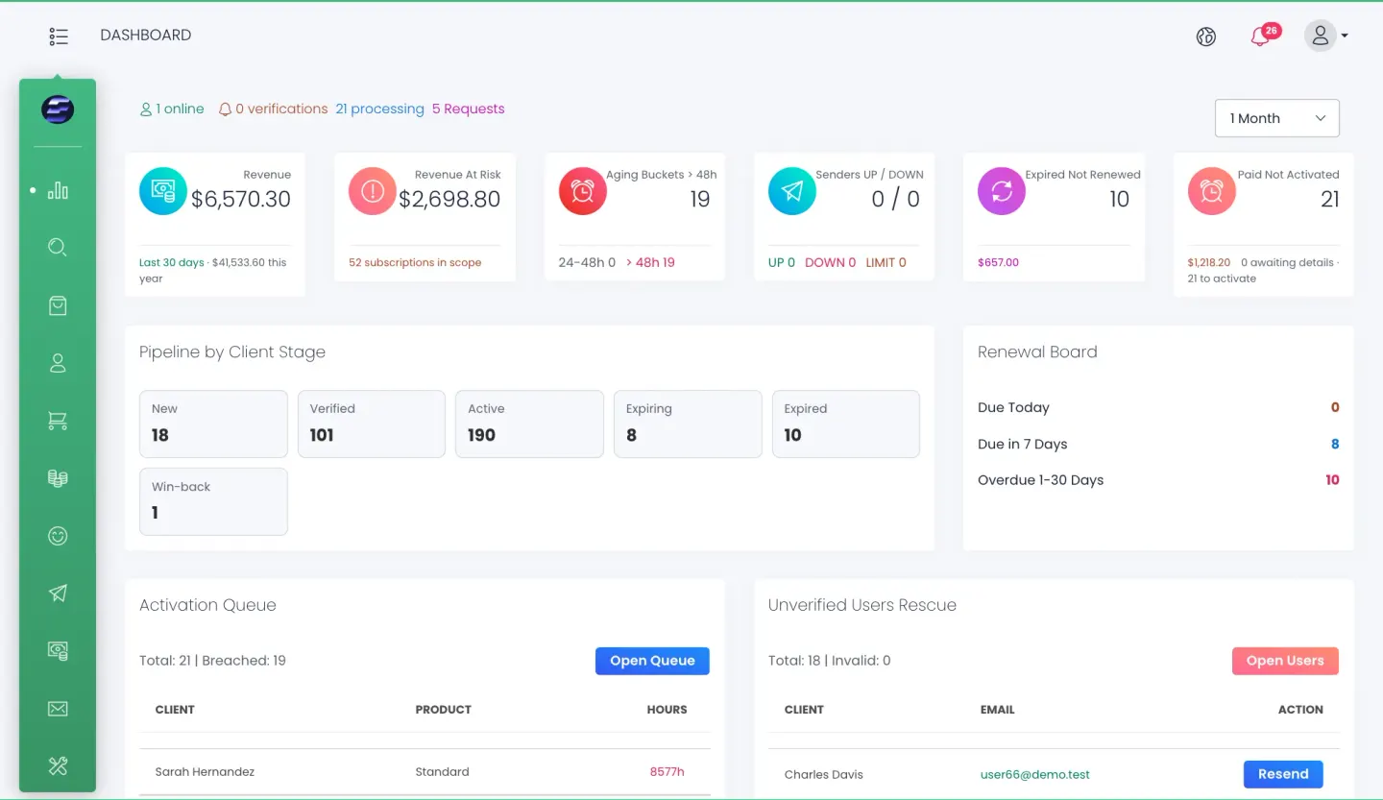The height and width of the screenshot is (800, 1383).
Task: Open the 1 Month period dropdown
Action: click(1277, 118)
